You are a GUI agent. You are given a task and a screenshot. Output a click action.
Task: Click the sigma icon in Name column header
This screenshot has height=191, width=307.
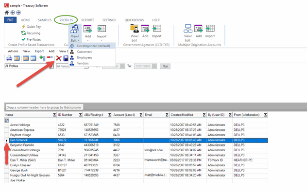pos(54,115)
